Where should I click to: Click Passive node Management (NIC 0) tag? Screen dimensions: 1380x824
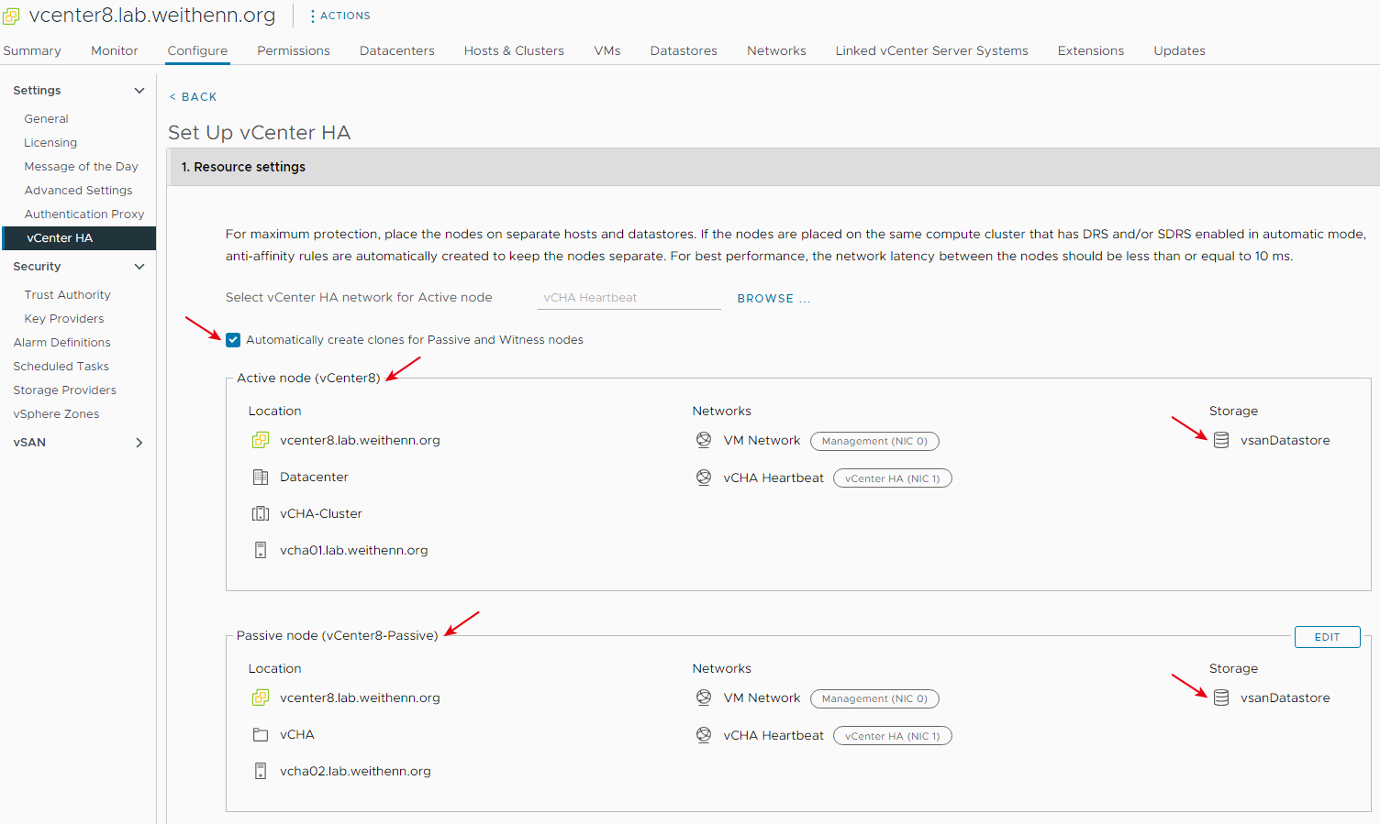[x=874, y=698]
